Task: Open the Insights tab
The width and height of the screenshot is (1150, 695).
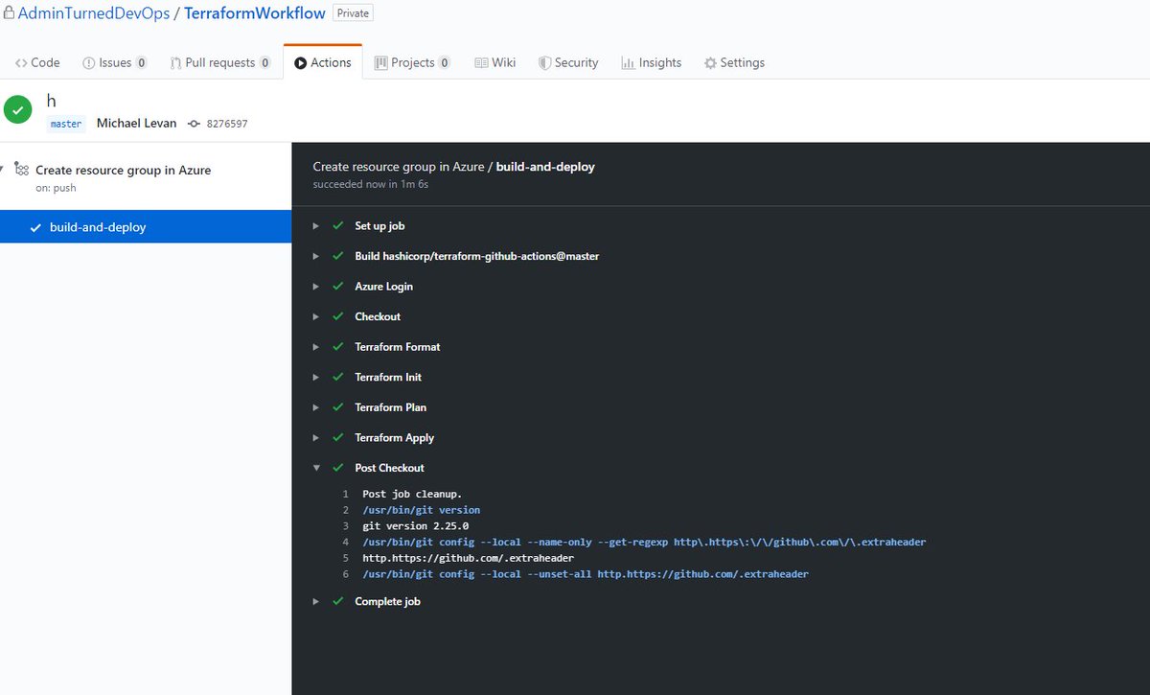Action: click(652, 62)
